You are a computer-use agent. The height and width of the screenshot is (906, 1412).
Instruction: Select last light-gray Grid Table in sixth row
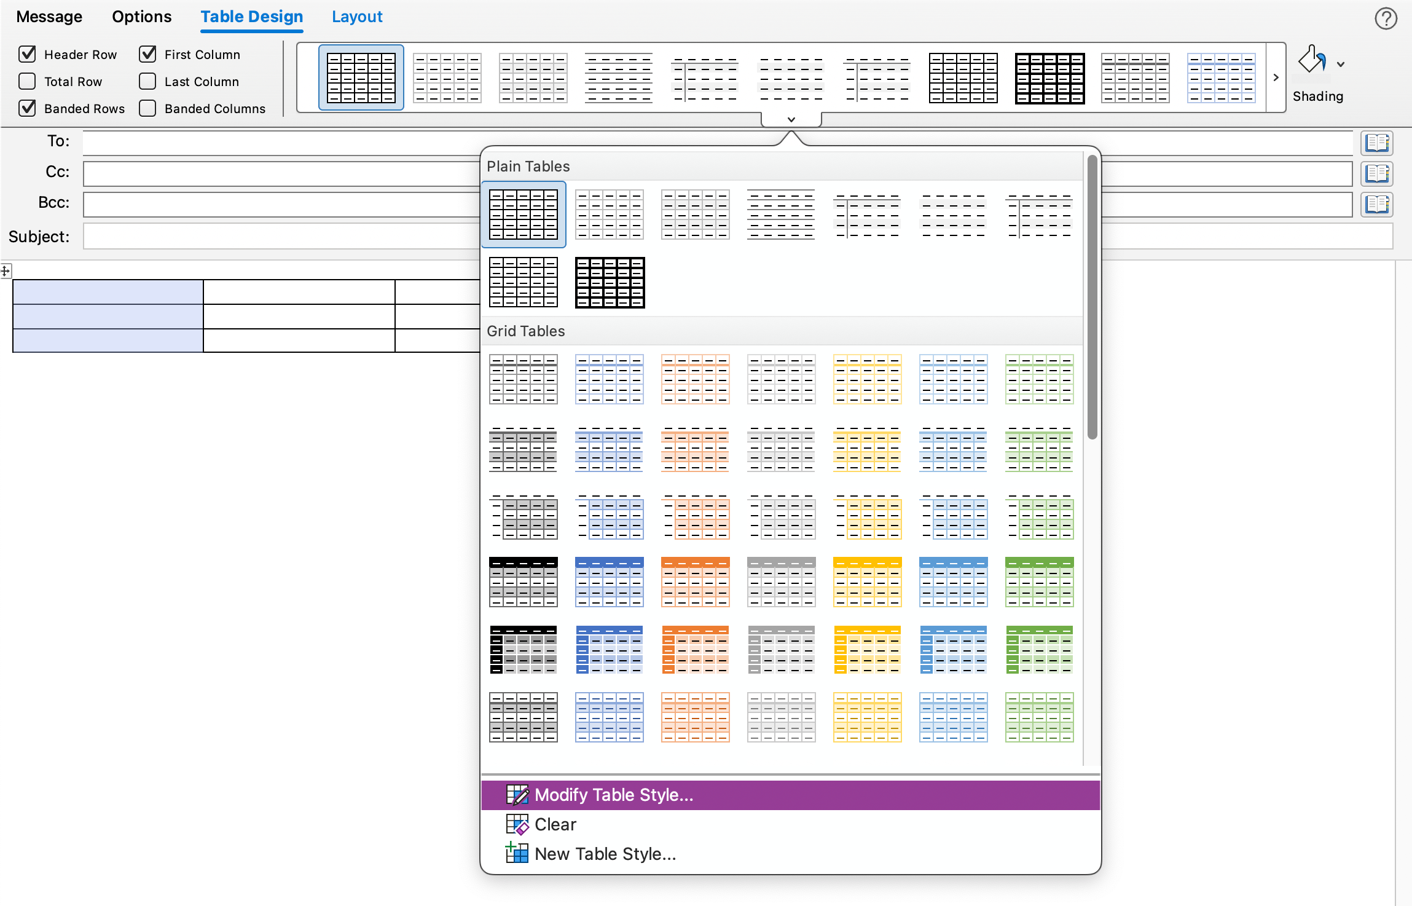pos(782,717)
